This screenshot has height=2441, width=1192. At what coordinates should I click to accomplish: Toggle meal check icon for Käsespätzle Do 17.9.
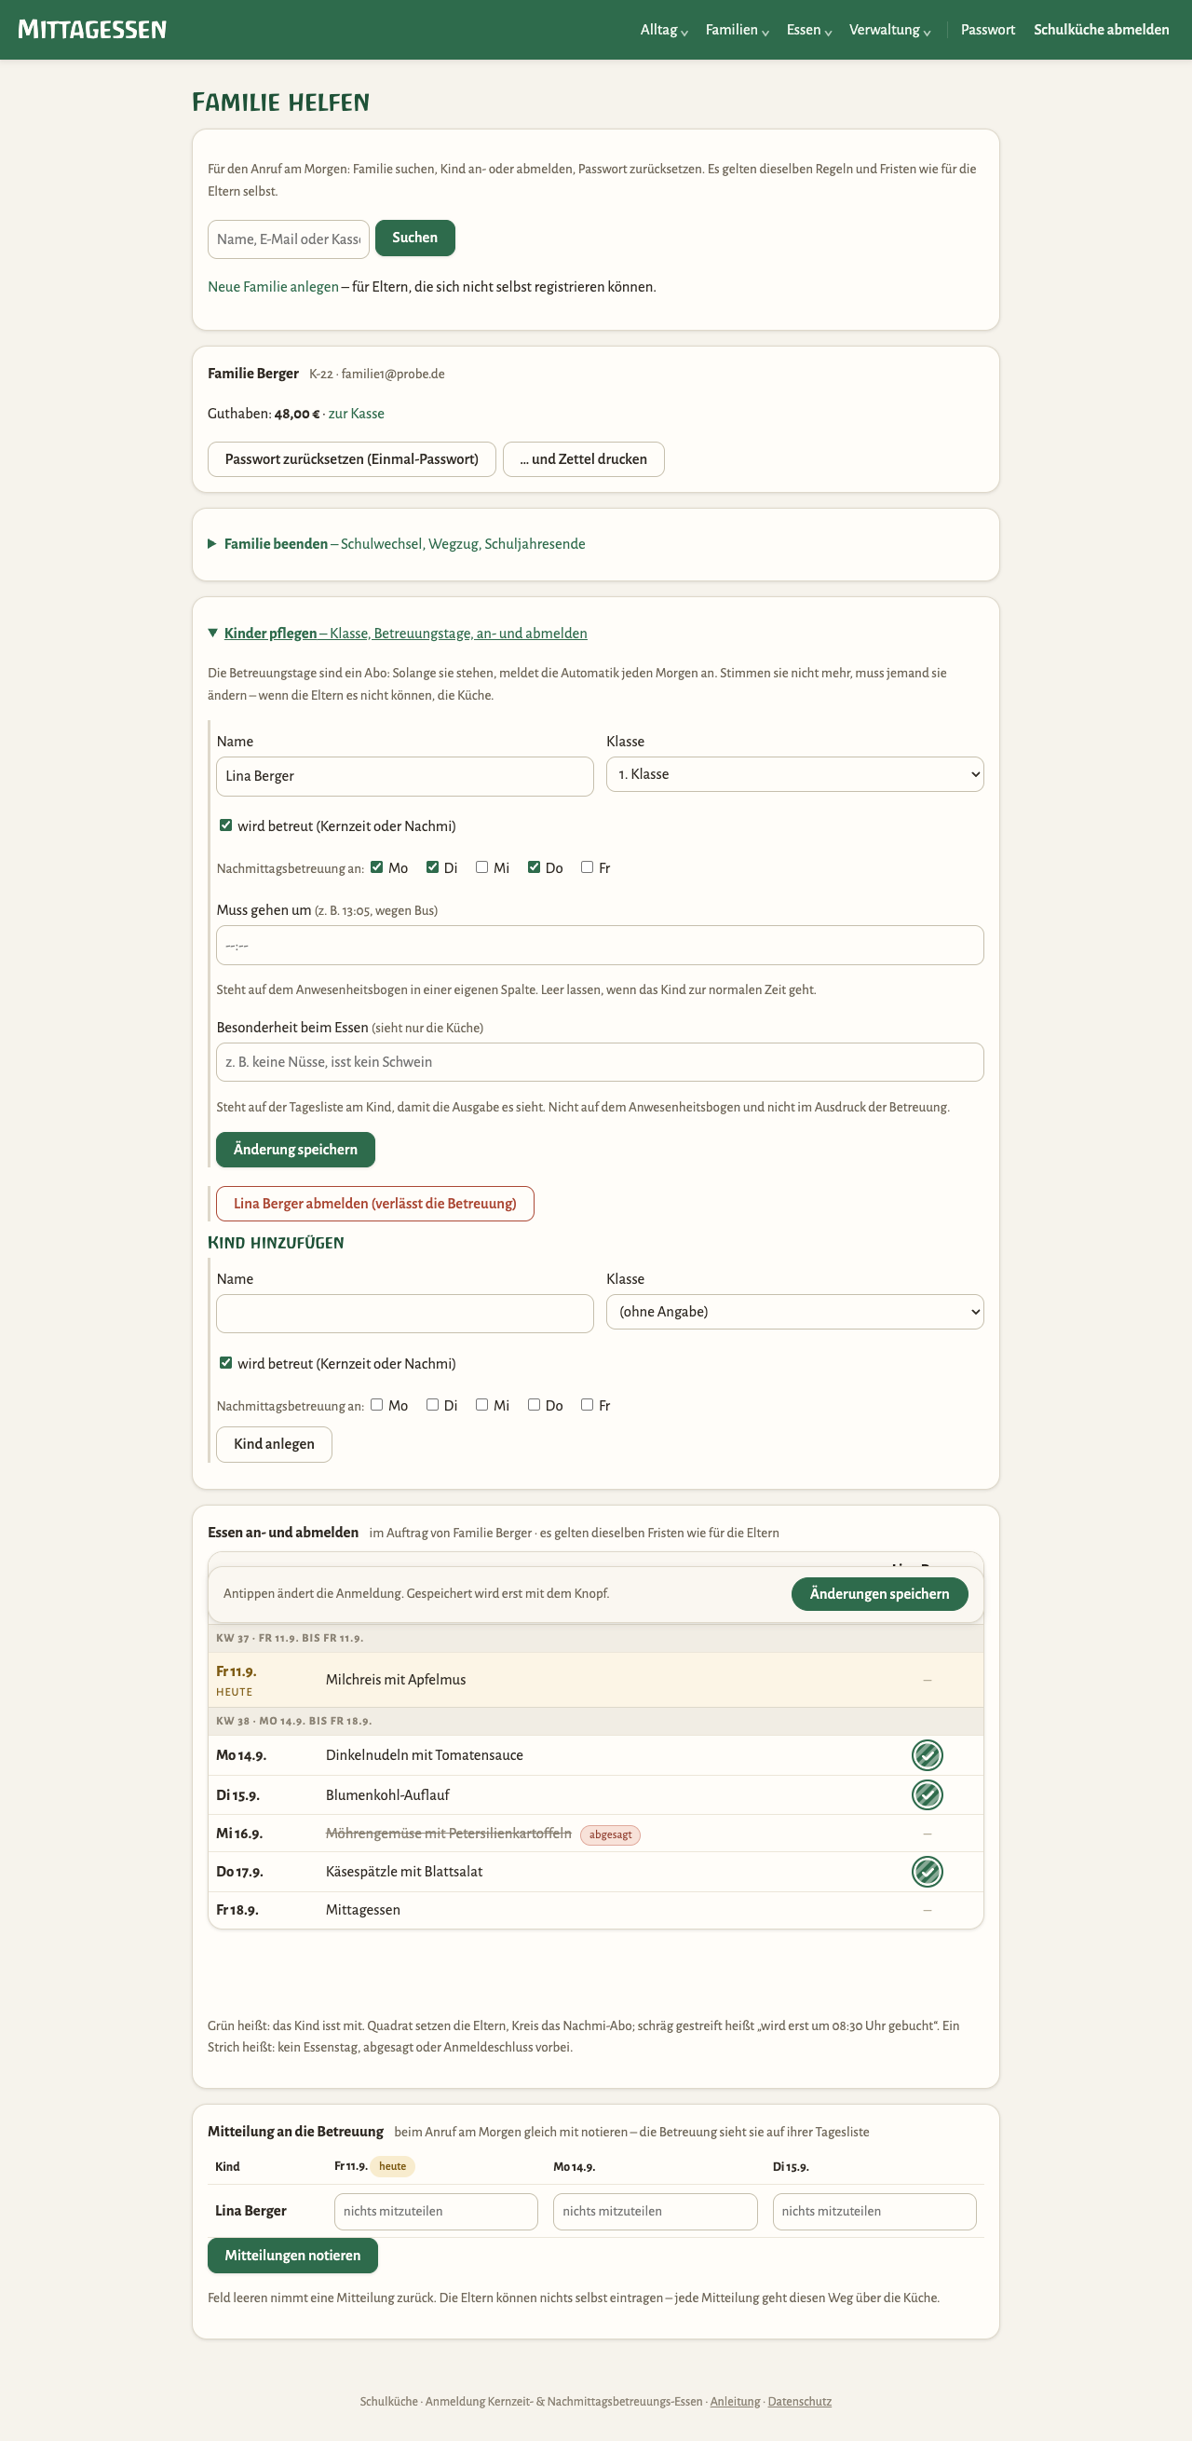tap(927, 1871)
